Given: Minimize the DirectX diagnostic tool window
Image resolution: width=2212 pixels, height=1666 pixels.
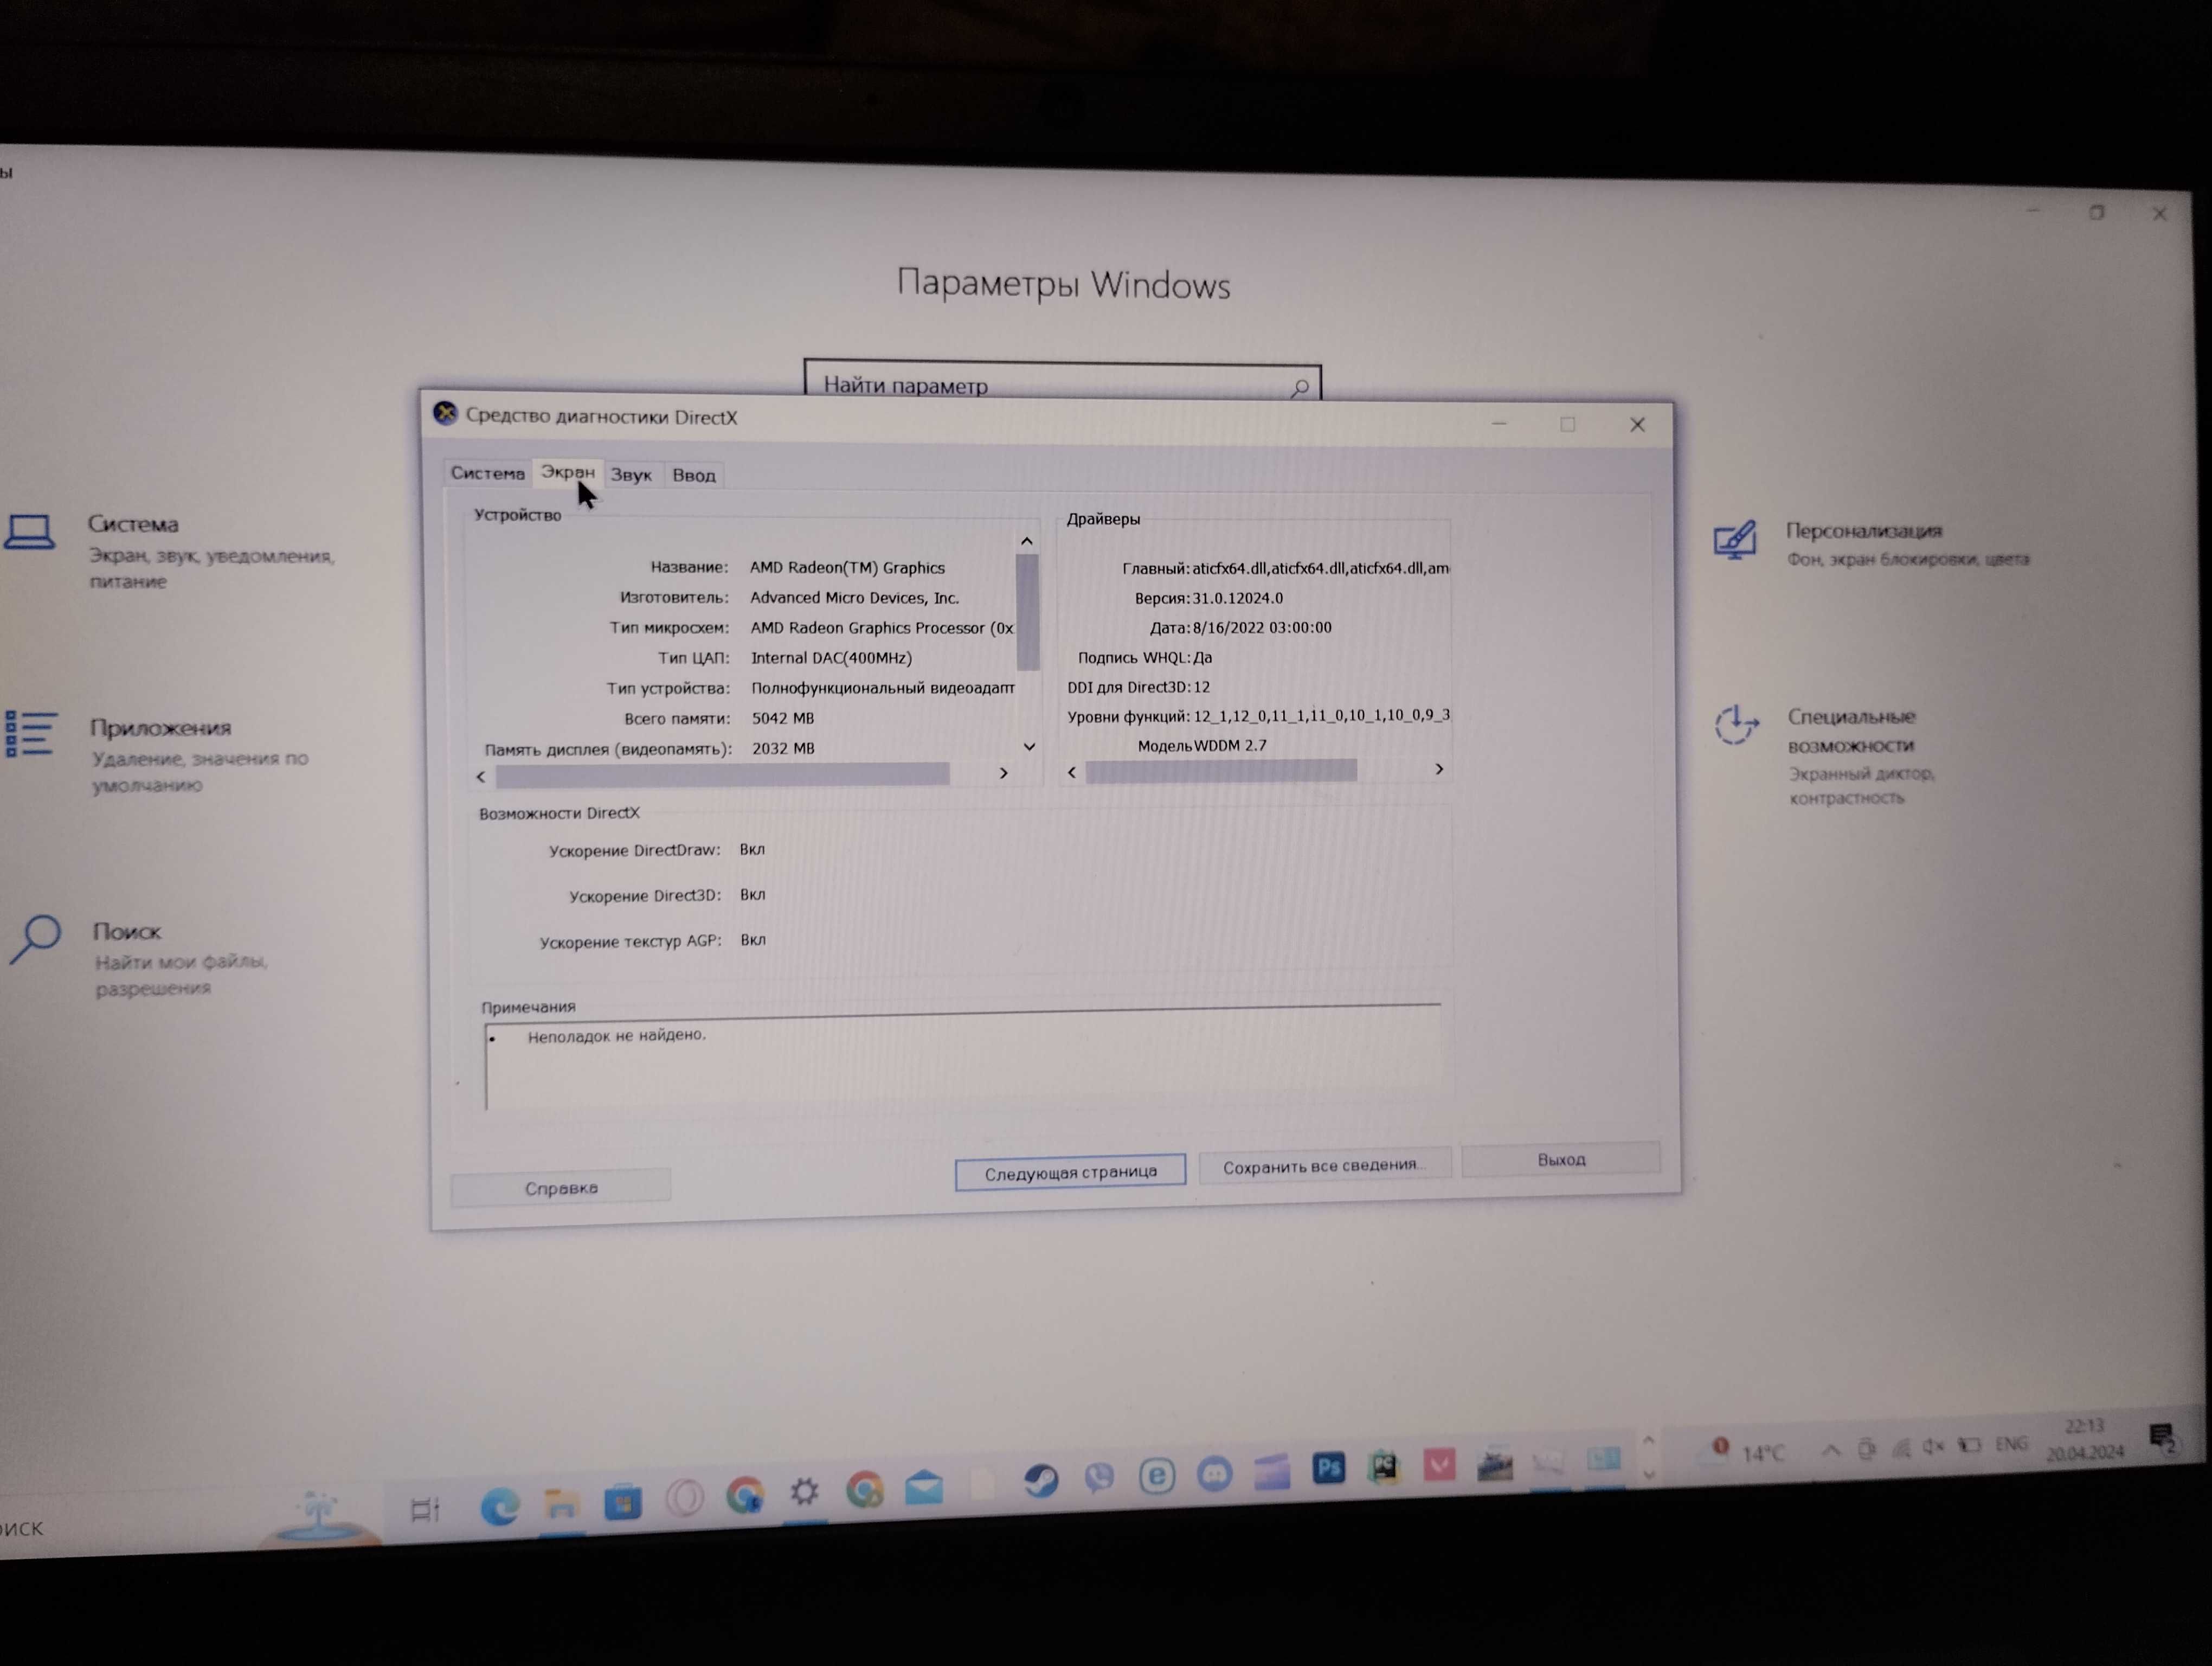Looking at the screenshot, I should tap(1498, 423).
